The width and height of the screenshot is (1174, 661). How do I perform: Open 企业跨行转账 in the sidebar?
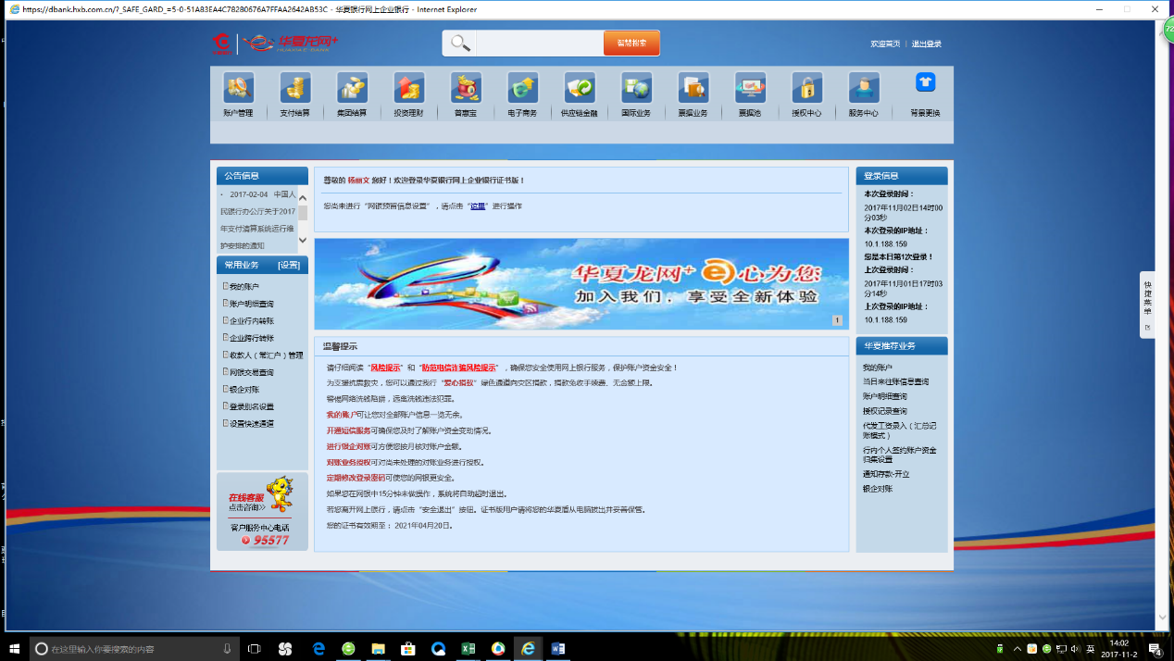(x=251, y=338)
